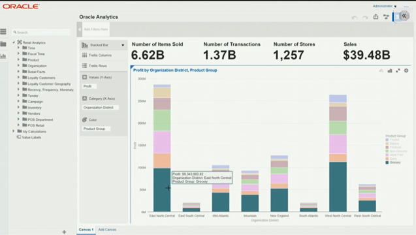The width and height of the screenshot is (416, 235).
Task: Open the chart settings gear icon
Action: pos(406,70)
